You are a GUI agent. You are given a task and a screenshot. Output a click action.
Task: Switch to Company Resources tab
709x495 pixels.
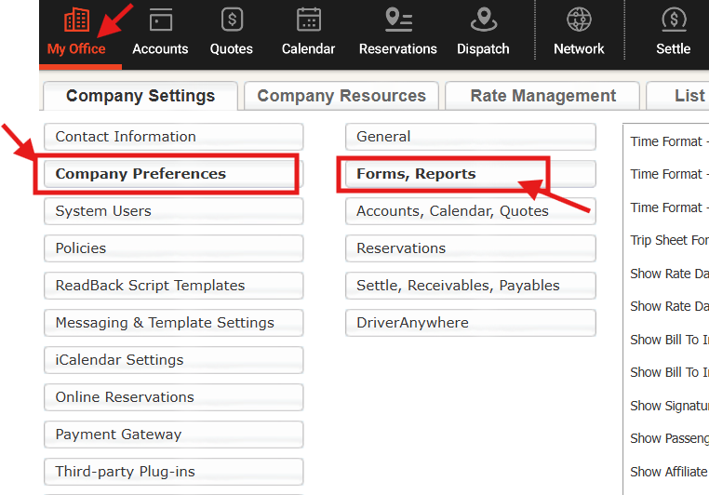(x=341, y=96)
